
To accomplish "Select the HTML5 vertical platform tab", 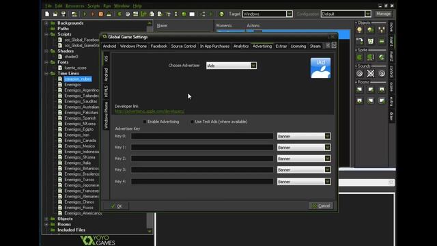I will tap(107, 91).
